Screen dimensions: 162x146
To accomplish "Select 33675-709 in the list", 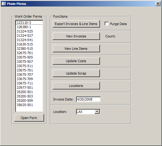I will click(x=29, y=79).
